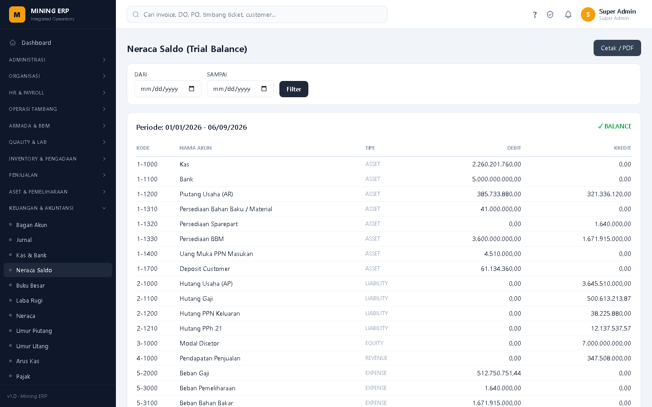Image resolution: width=652 pixels, height=407 pixels.
Task: Expand the Penjualan section
Action: point(58,175)
